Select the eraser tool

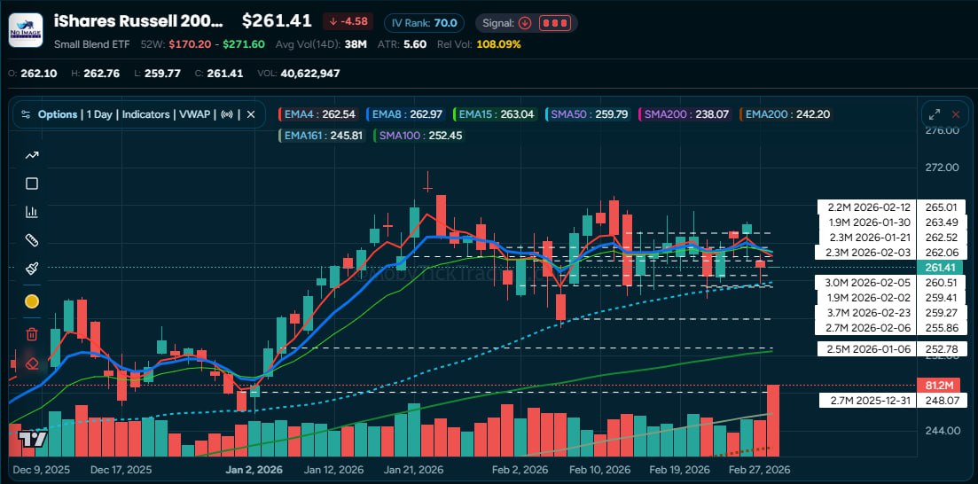coord(32,363)
